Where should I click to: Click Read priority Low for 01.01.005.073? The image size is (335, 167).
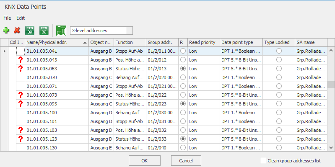point(204,95)
